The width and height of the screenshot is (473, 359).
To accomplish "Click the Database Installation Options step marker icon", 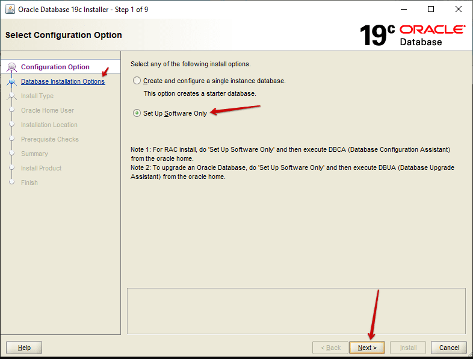I will click(x=12, y=81).
